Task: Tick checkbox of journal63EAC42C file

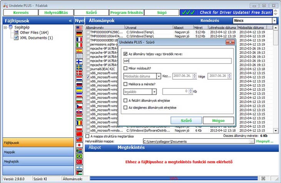Action: 88,69
